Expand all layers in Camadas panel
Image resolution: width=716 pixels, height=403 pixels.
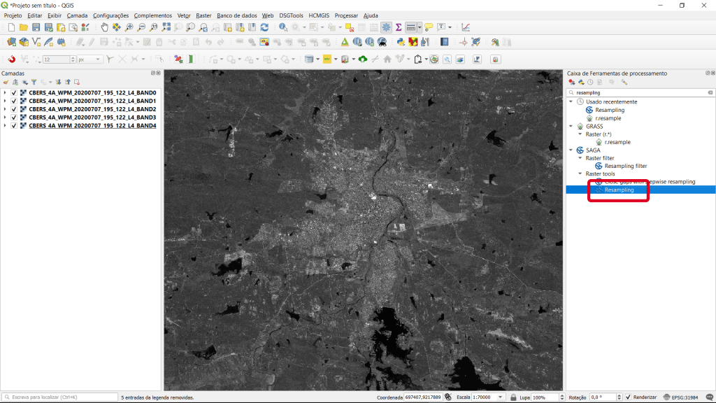[x=59, y=83]
